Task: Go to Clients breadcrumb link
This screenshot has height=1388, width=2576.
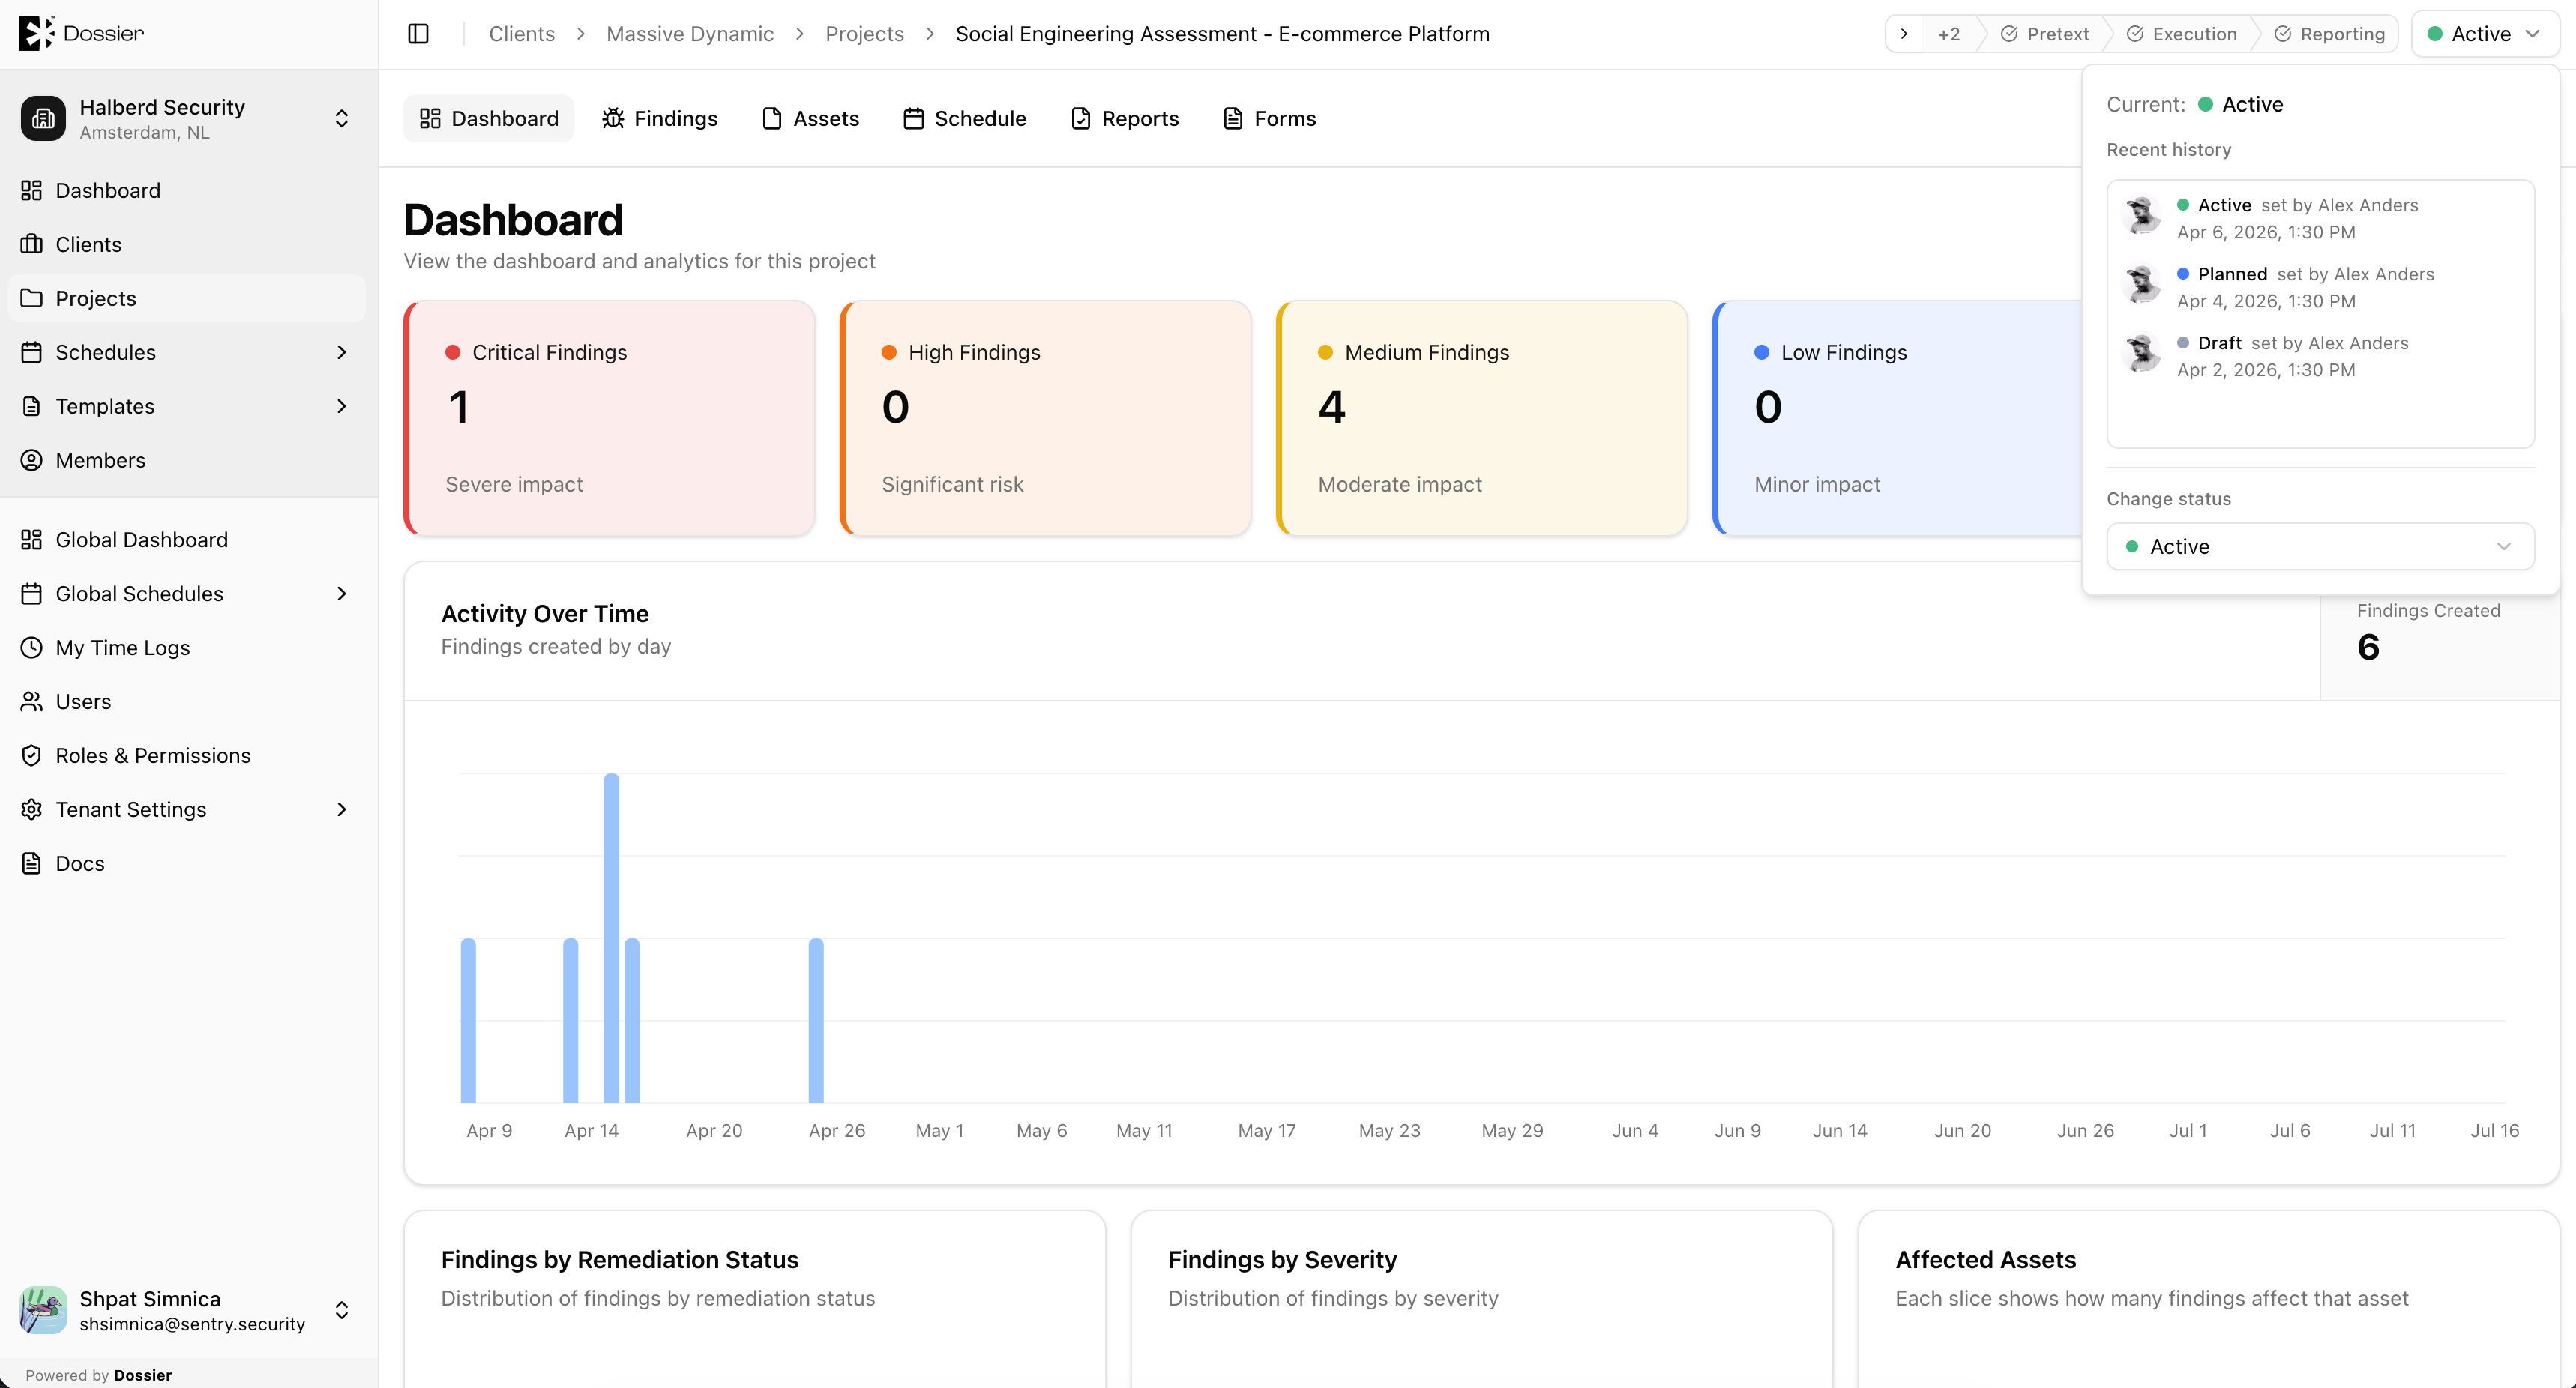Action: click(x=522, y=34)
